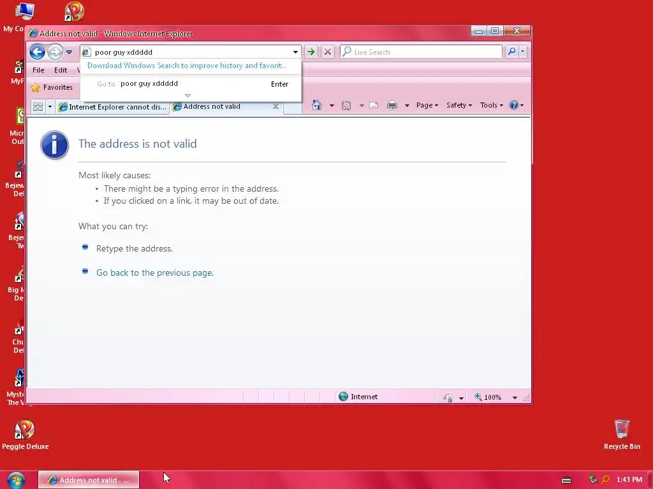Open the Print options dropdown arrow
This screenshot has width=653, height=489.
point(407,105)
